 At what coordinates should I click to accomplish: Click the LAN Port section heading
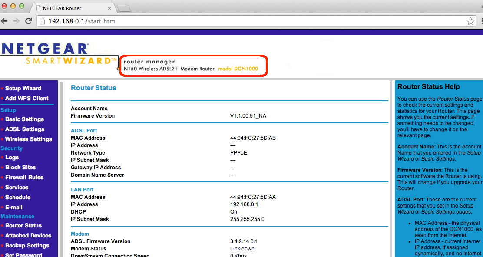(82, 190)
